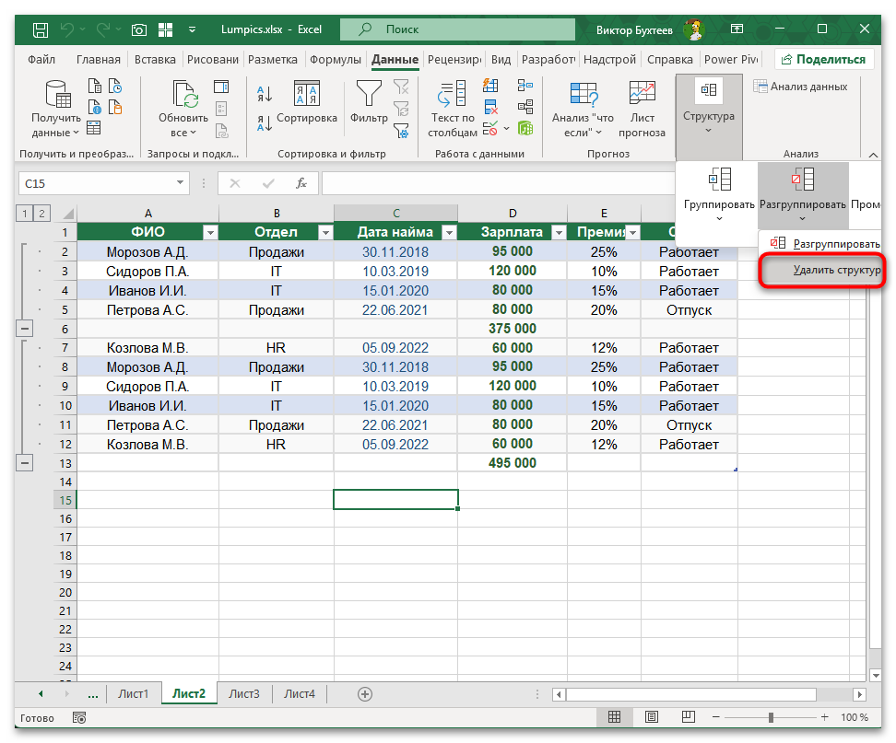Choose Удалить структуру menu entry
896x743 pixels.
click(x=820, y=270)
